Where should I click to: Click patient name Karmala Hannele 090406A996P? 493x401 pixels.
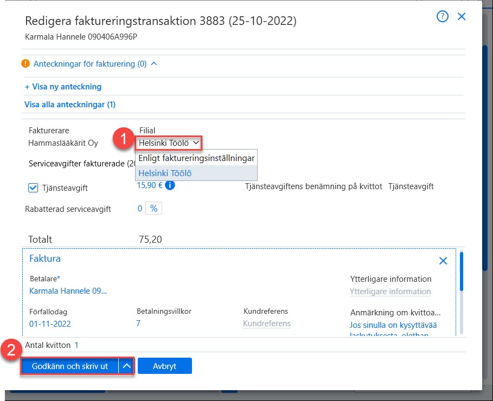point(81,37)
